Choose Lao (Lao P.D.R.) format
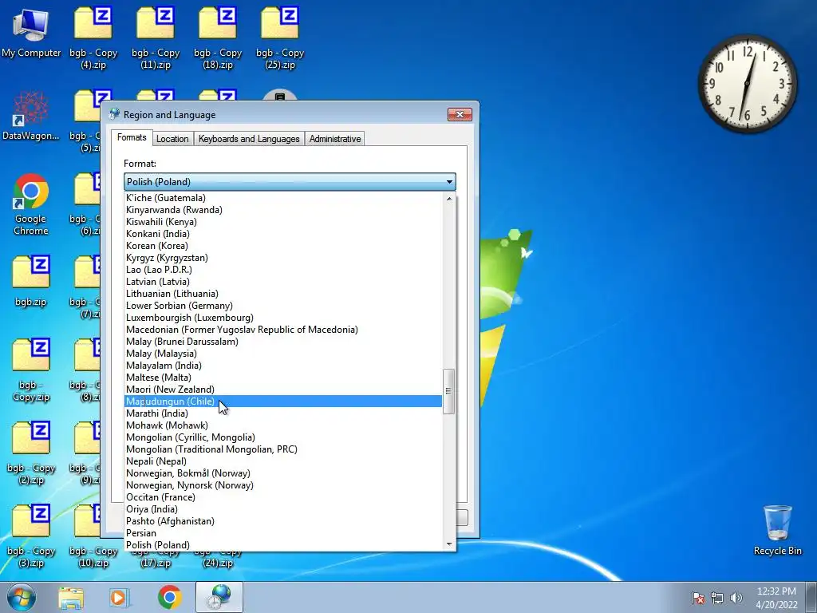Viewport: 817px width, 613px height. coord(283,270)
